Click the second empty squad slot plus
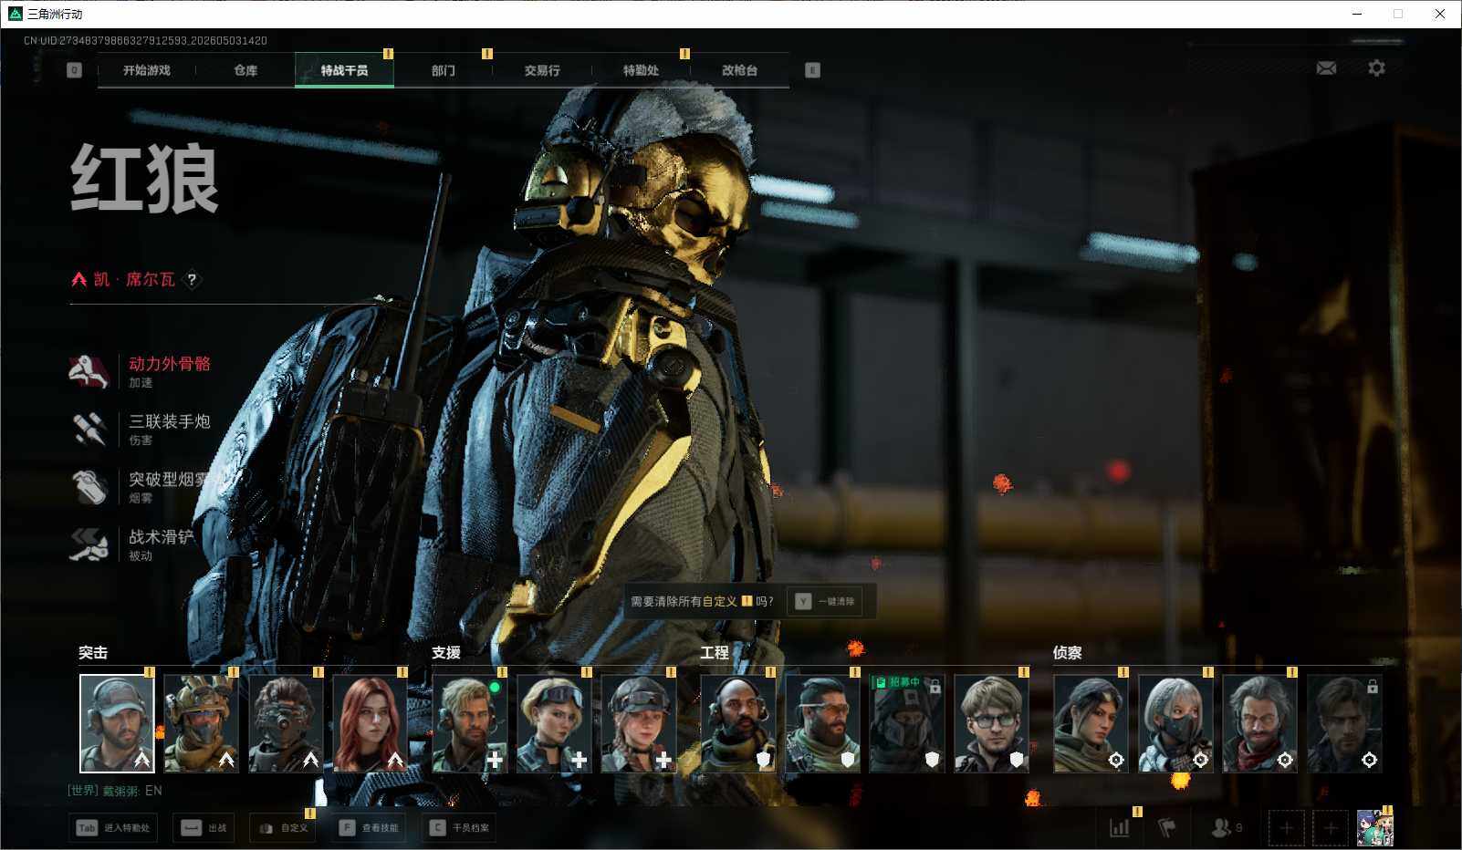1462x850 pixels. pos(1331,828)
